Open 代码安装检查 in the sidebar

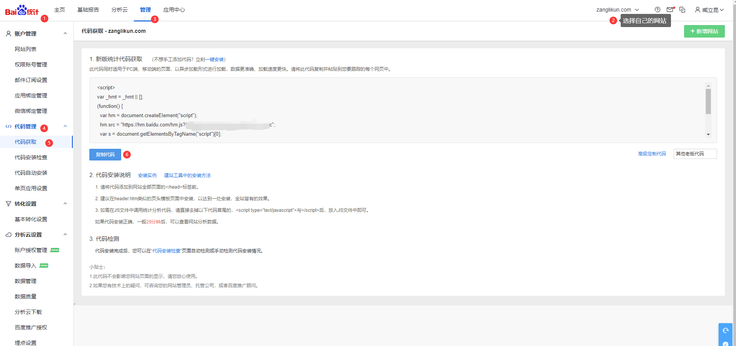coord(31,157)
